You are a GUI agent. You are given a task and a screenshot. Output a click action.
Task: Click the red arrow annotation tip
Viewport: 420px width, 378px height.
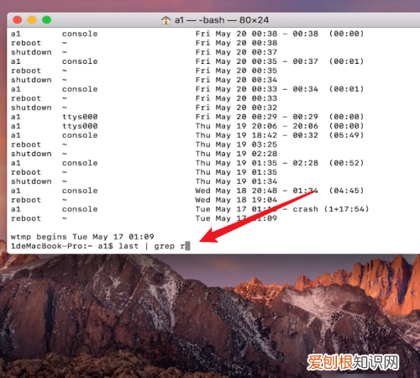click(x=202, y=239)
